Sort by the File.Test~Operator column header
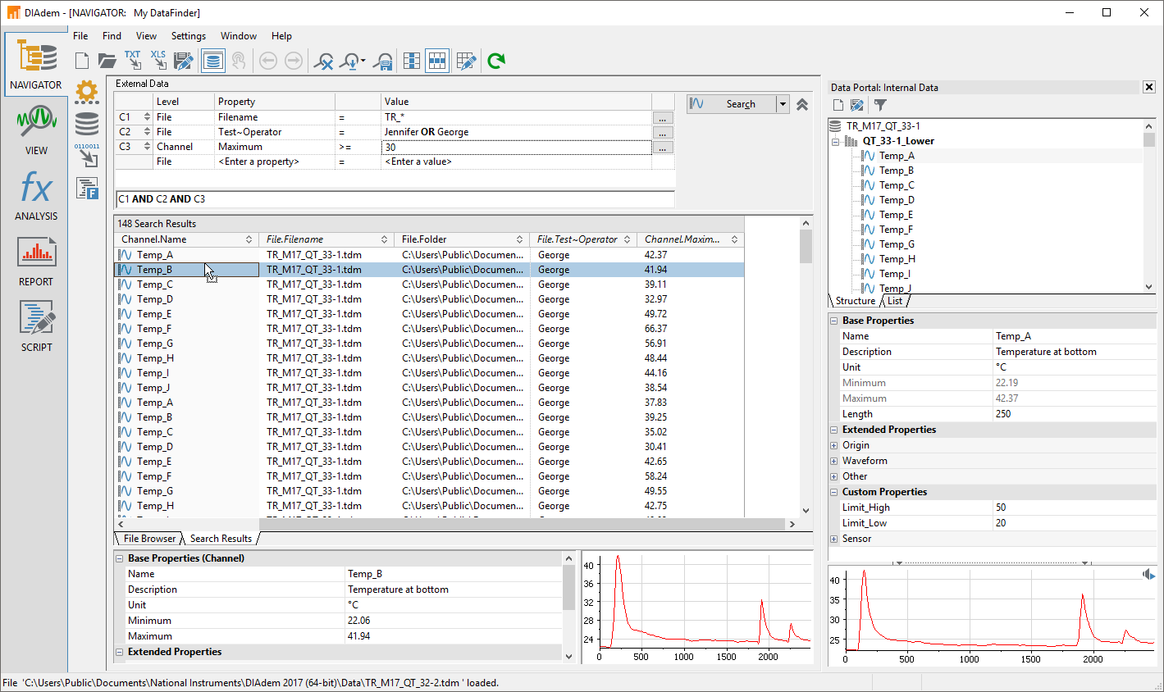 point(583,239)
